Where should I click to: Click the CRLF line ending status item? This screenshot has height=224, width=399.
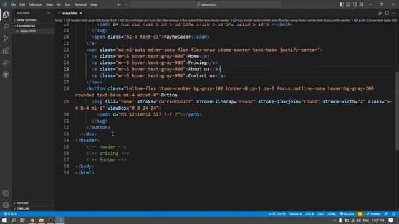click(320, 214)
